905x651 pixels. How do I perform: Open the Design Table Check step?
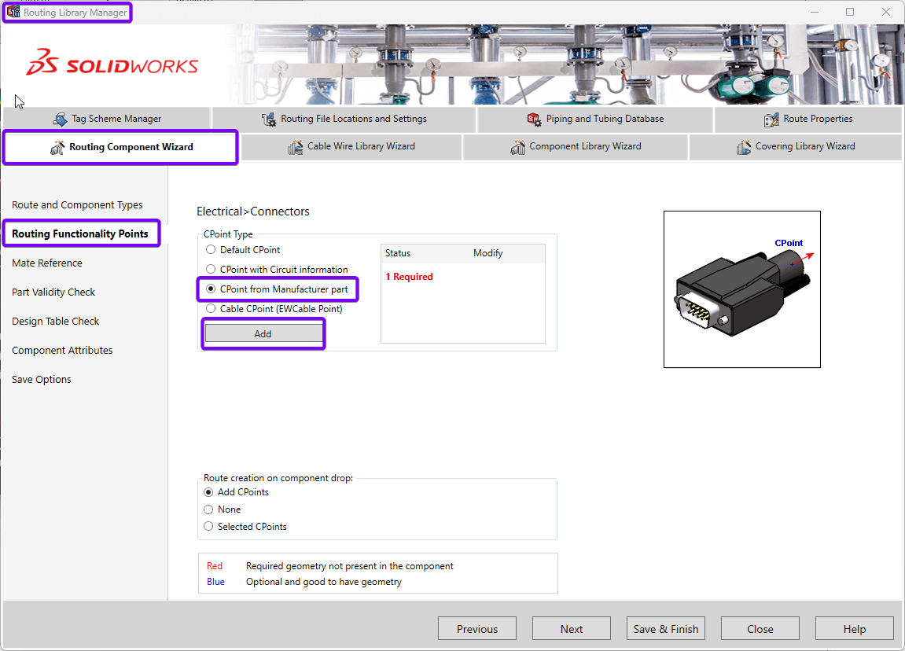[x=55, y=322]
